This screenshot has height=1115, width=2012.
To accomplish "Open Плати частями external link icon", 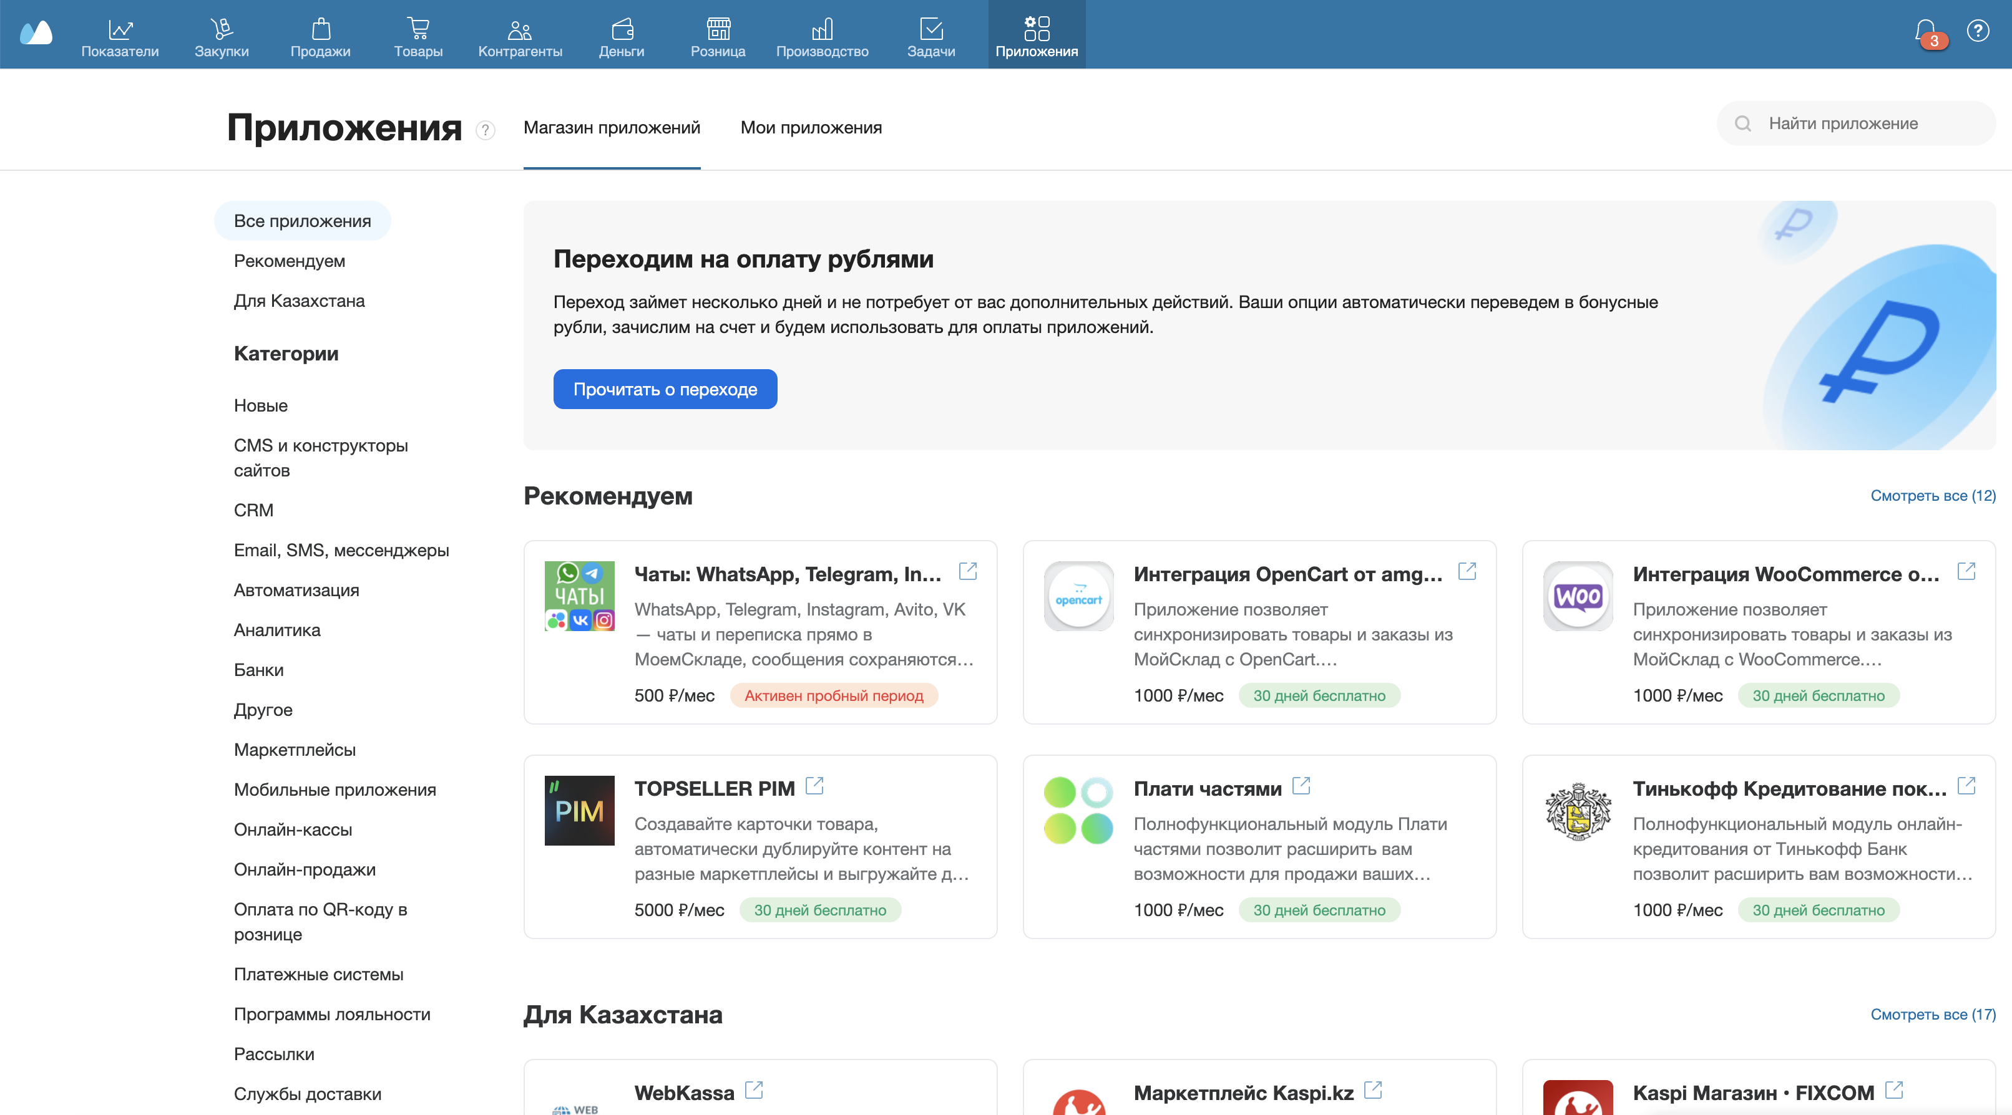I will point(1301,786).
